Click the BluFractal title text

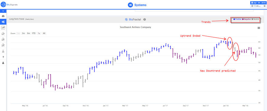pyautogui.click(x=135, y=19)
